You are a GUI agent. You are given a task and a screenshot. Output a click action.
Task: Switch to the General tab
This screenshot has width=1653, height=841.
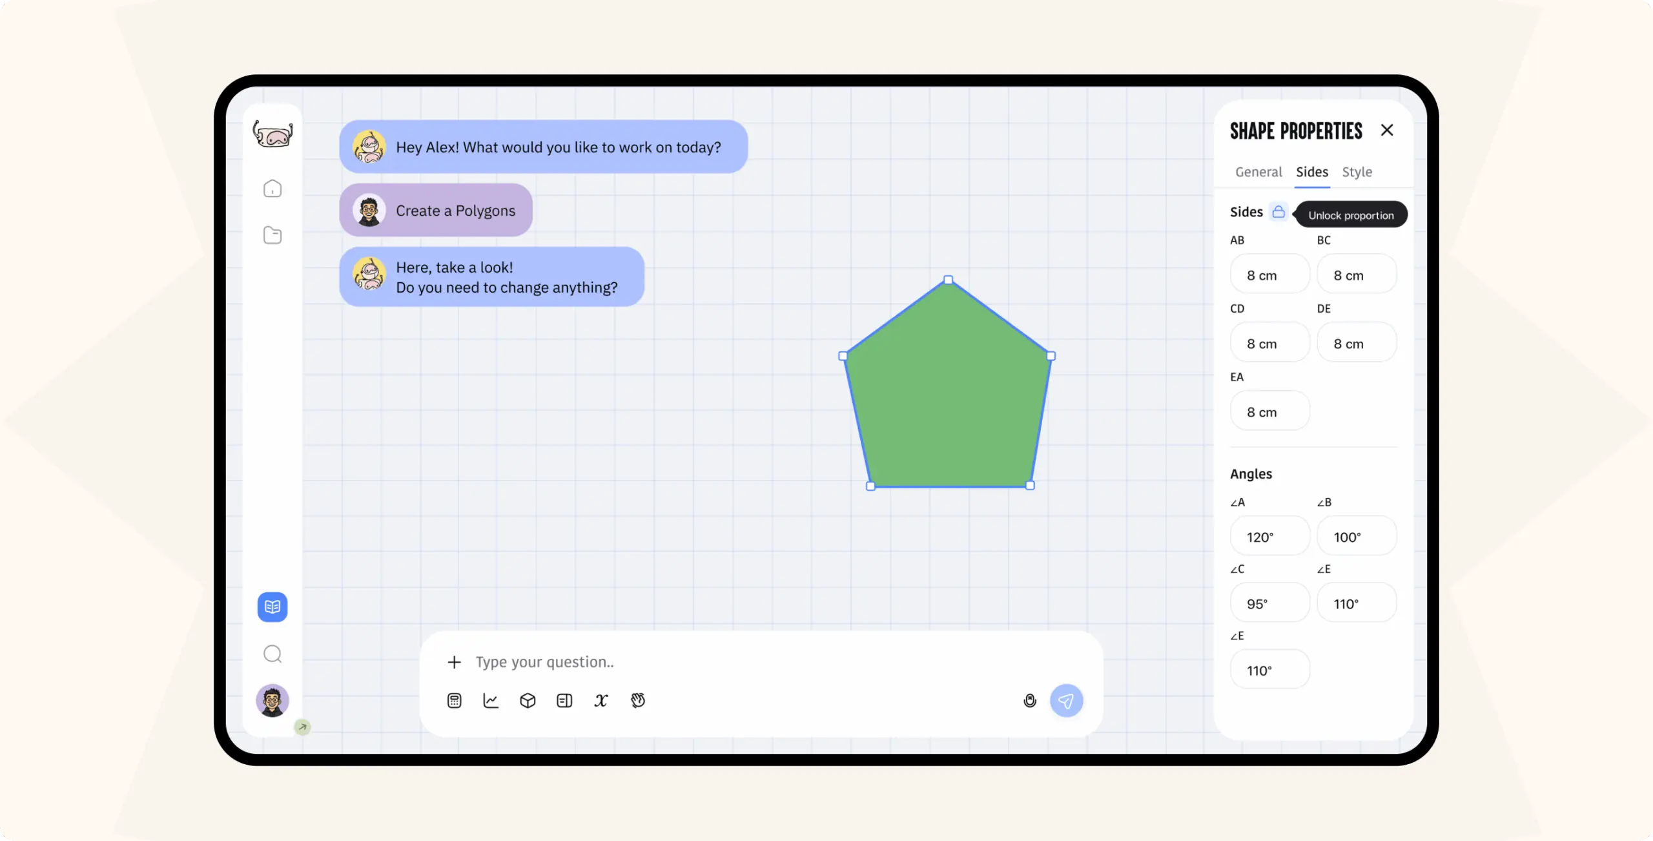tap(1258, 172)
